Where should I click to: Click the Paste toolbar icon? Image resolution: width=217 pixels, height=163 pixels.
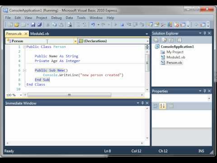coord(61,24)
